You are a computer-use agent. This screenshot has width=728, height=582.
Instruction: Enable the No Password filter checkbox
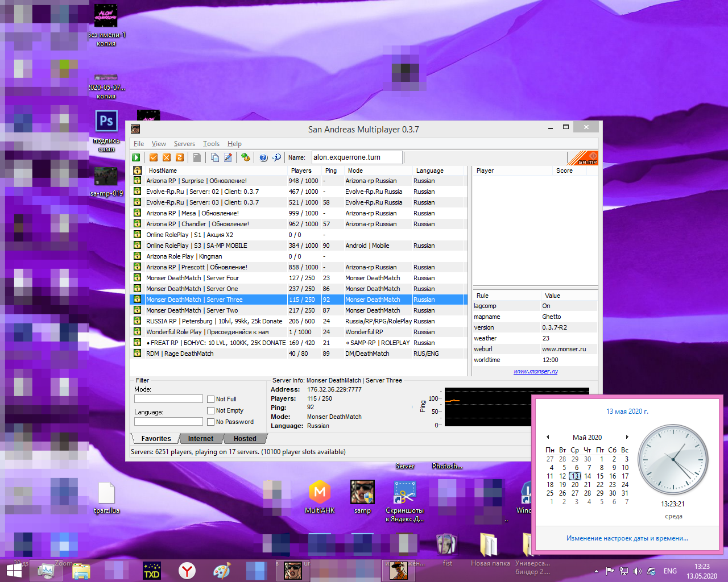(x=211, y=422)
